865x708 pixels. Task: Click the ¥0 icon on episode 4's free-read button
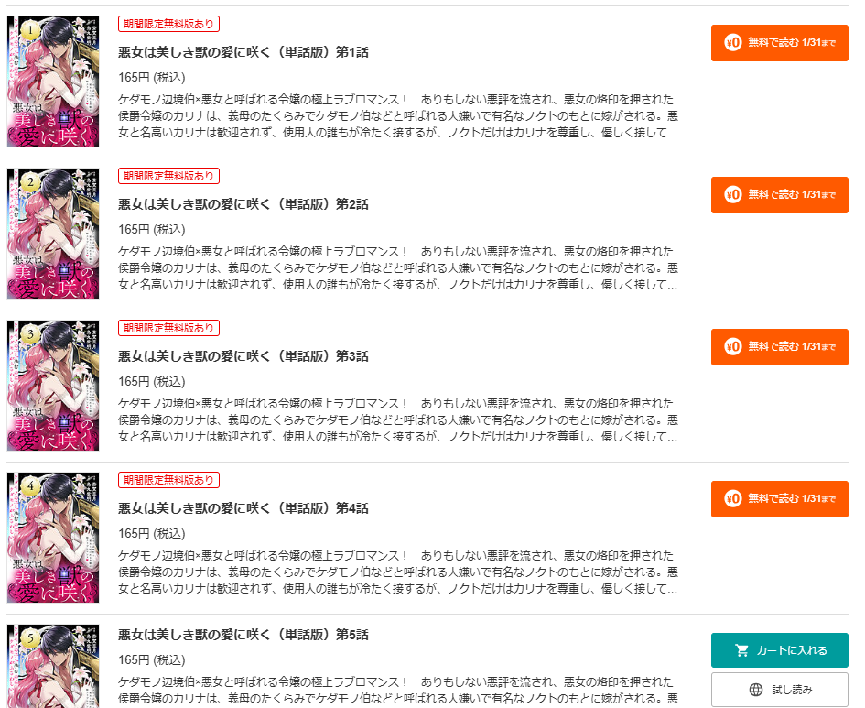(732, 499)
